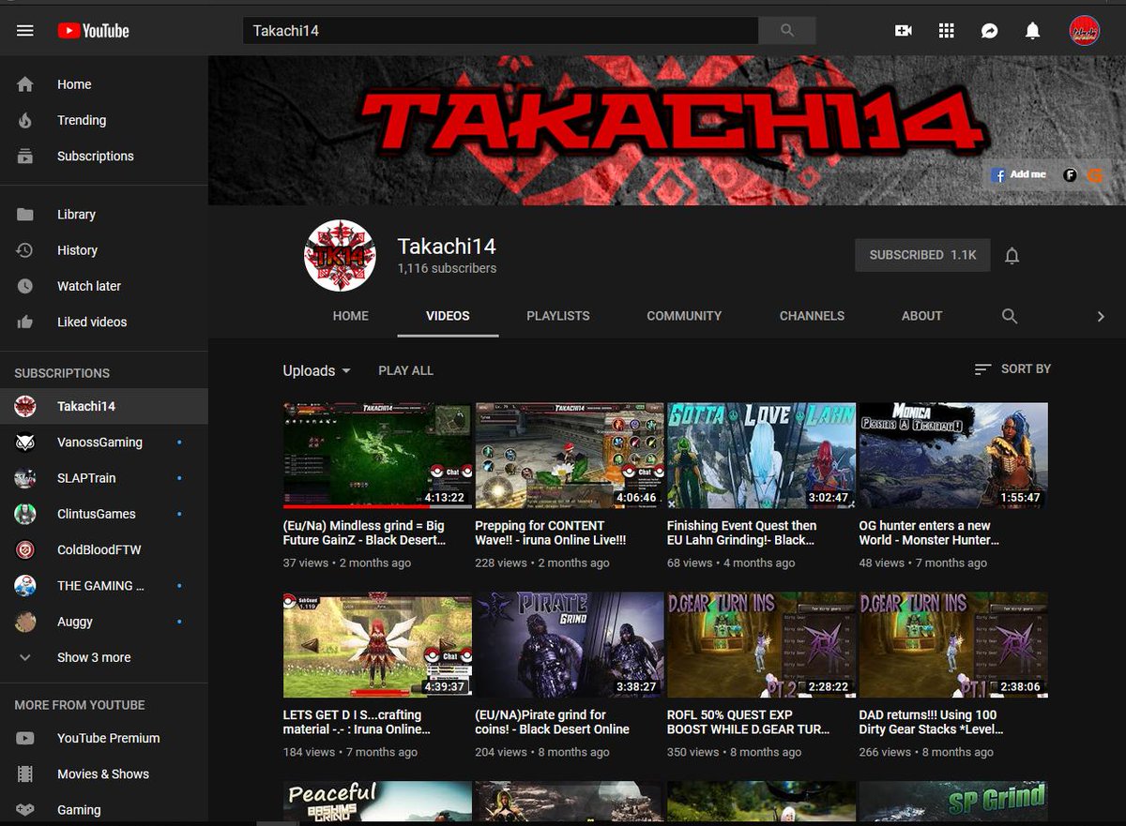Switch to the HOME tab
Screen dimensions: 1126x826
[x=351, y=316]
